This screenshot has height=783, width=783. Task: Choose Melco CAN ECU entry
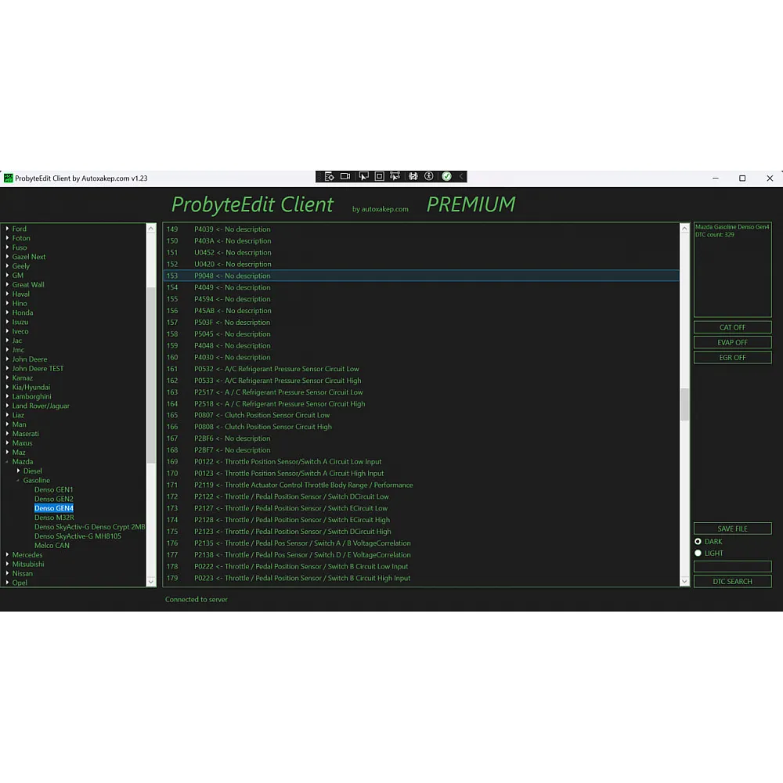pos(52,546)
